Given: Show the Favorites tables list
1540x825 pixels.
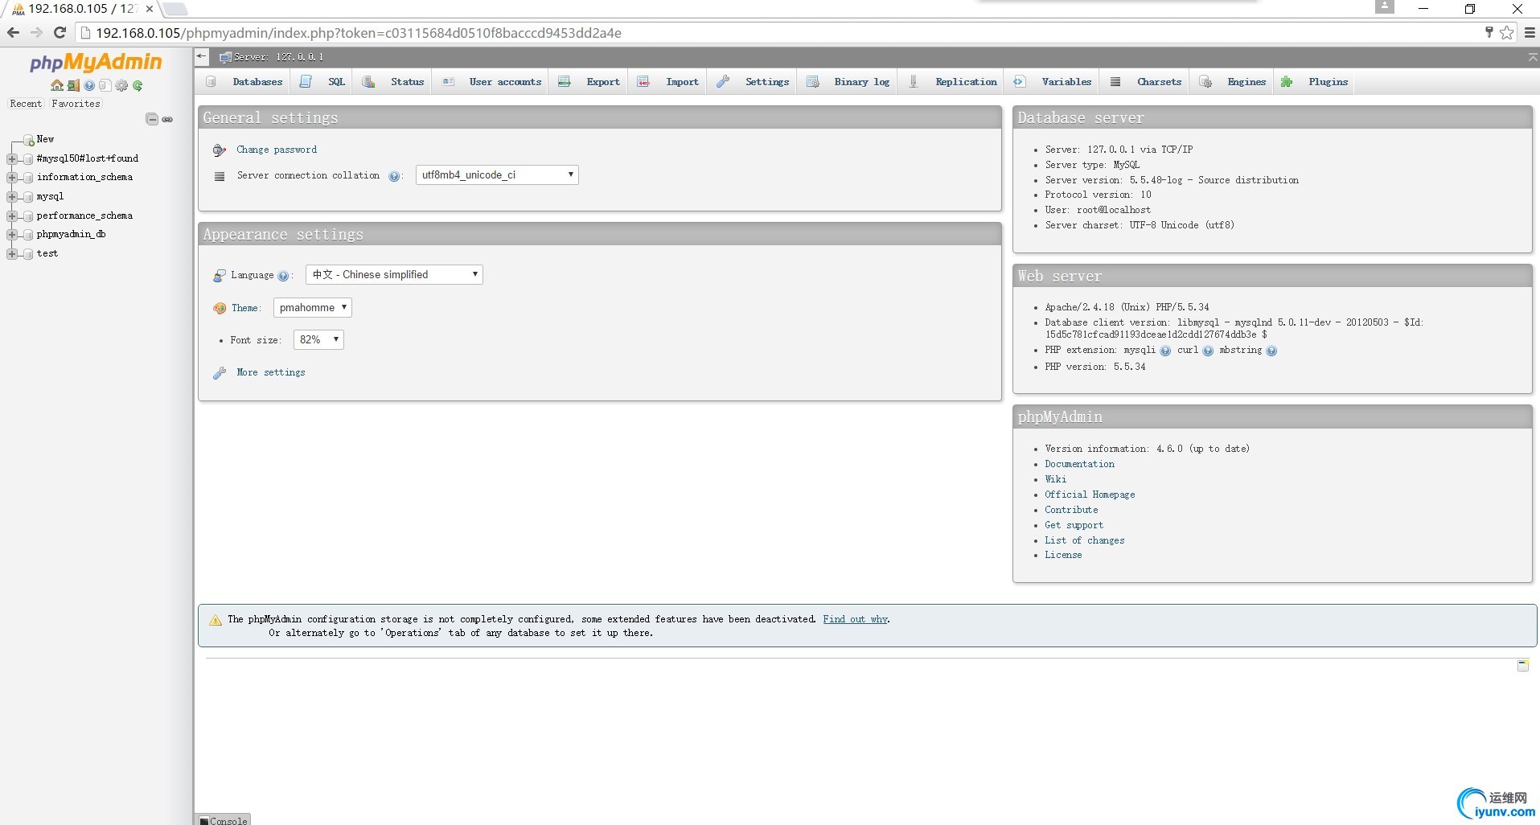Looking at the screenshot, I should click(x=76, y=104).
